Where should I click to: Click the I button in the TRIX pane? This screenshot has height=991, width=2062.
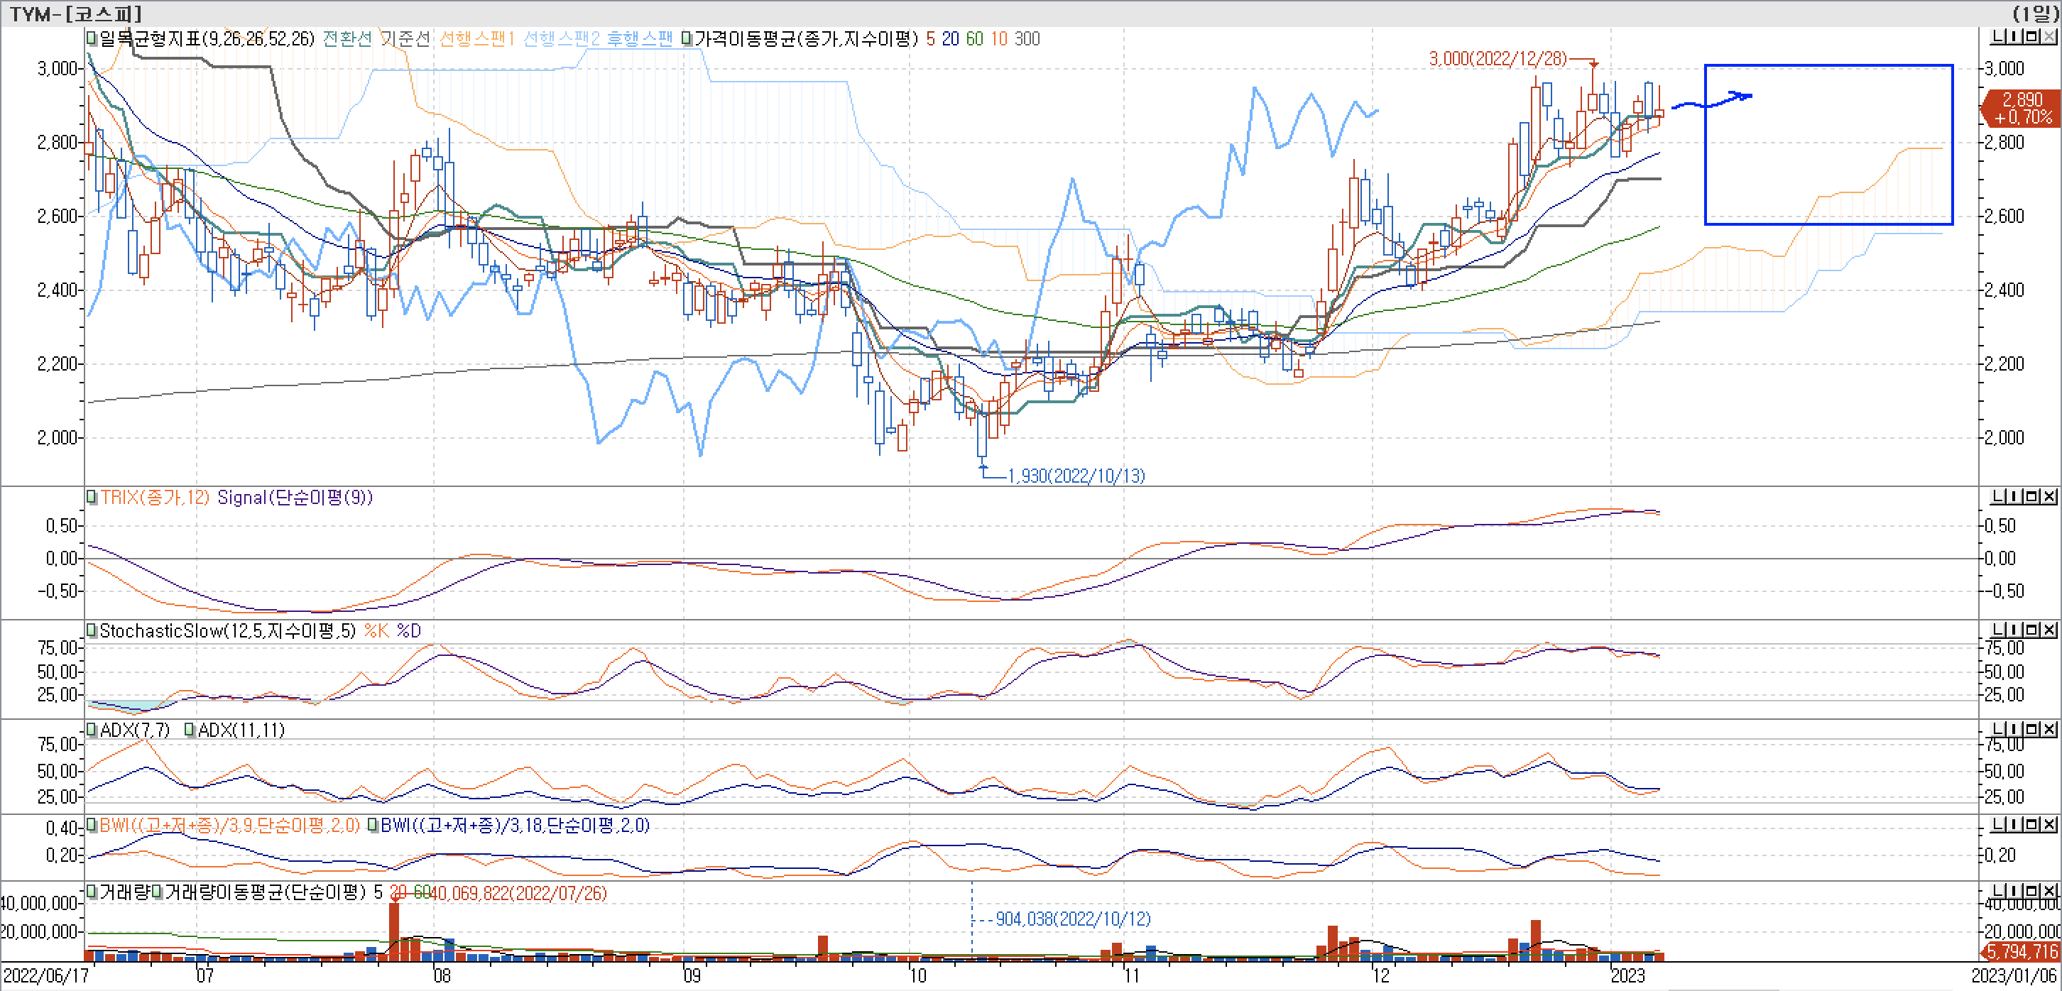pyautogui.click(x=2016, y=497)
